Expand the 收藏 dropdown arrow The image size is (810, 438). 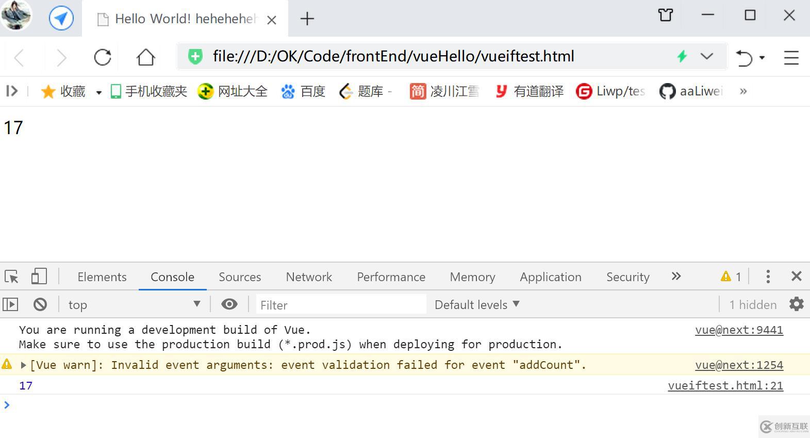coord(98,92)
